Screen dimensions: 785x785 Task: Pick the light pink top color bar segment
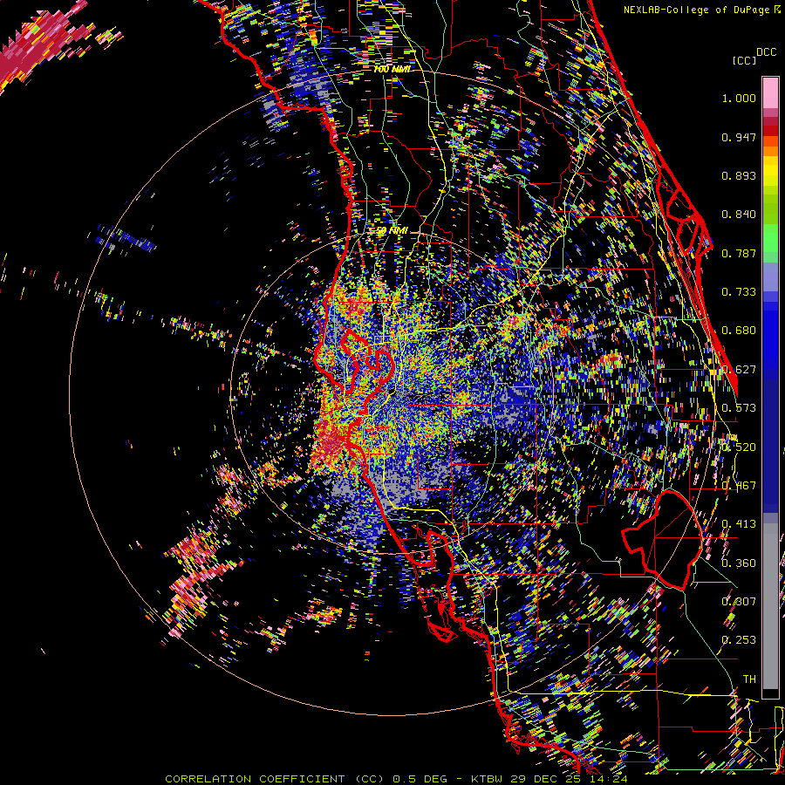click(770, 92)
